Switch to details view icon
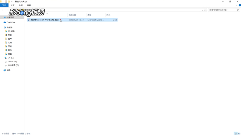 coord(236,133)
